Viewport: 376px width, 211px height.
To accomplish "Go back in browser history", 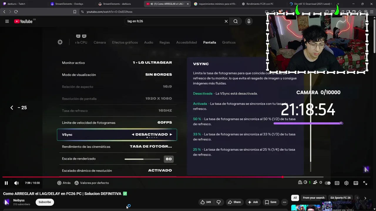I will [4, 12].
